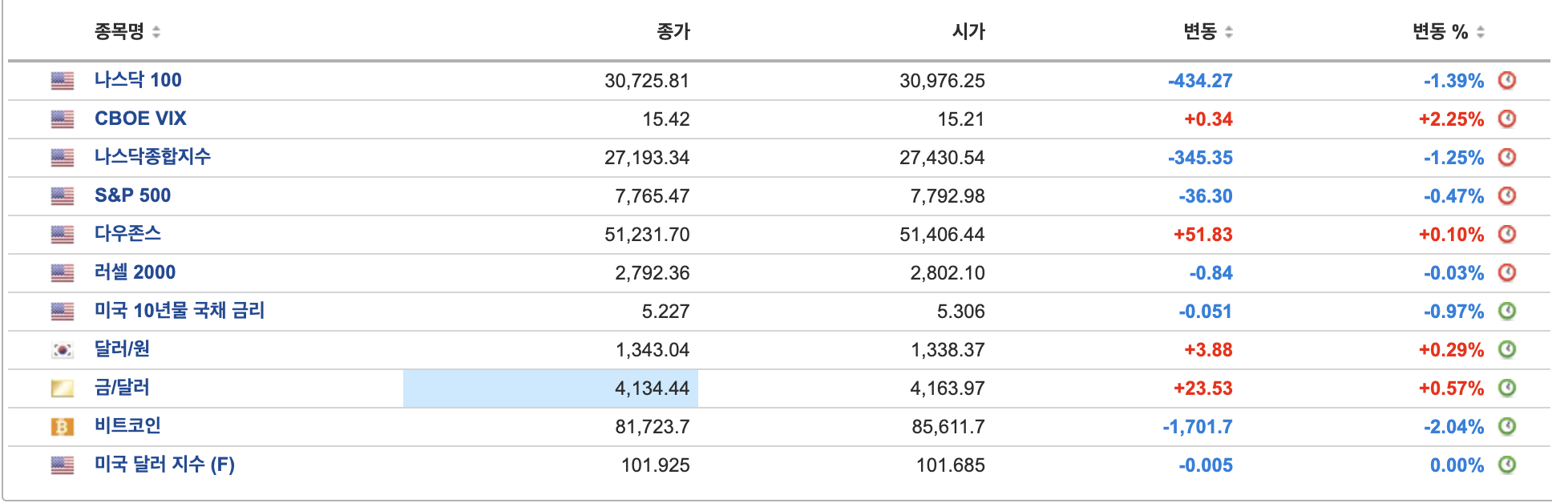Screen dimensions: 1552x503
Task: Click the red clock icon in 나스닥종합지수 row
Action: coord(1507,157)
